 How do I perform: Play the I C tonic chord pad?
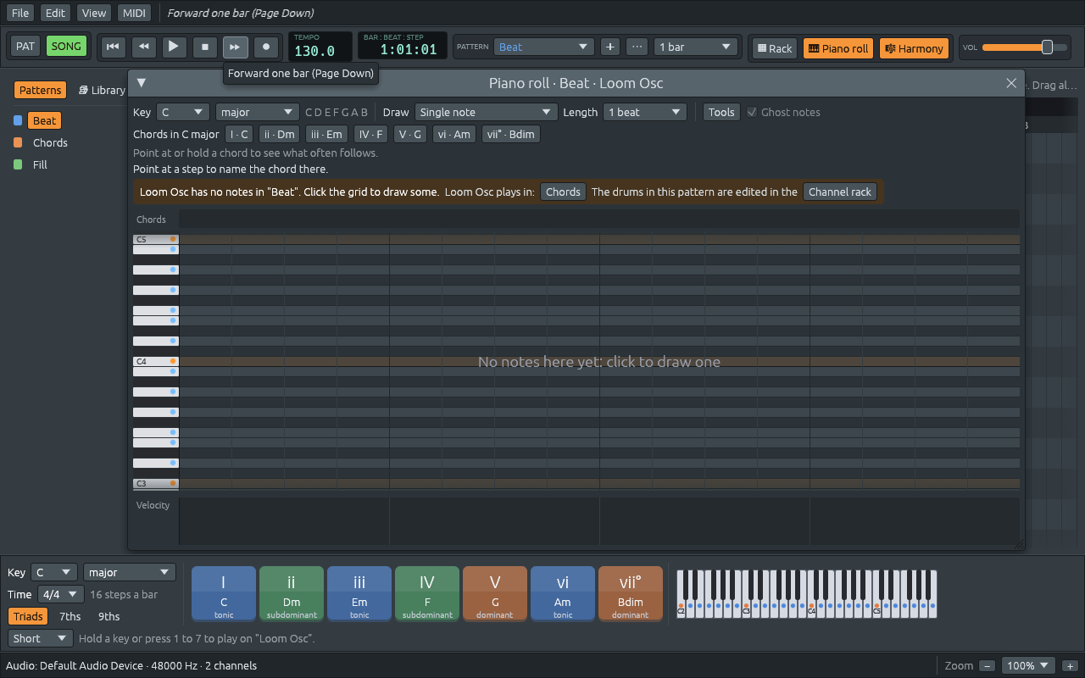coord(224,594)
